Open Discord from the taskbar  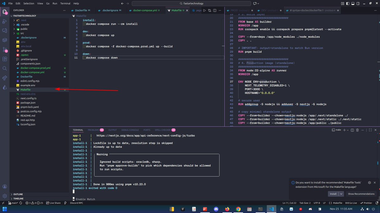pyautogui.click(x=216, y=209)
